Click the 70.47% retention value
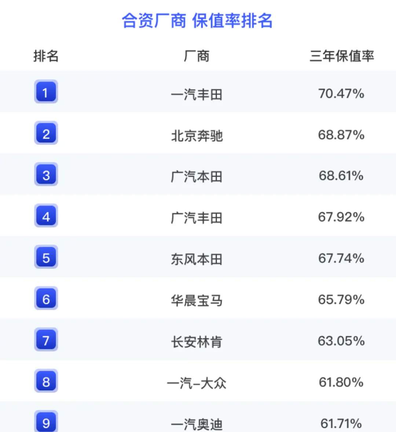Screen dimensions: 396x432 [x=341, y=94]
